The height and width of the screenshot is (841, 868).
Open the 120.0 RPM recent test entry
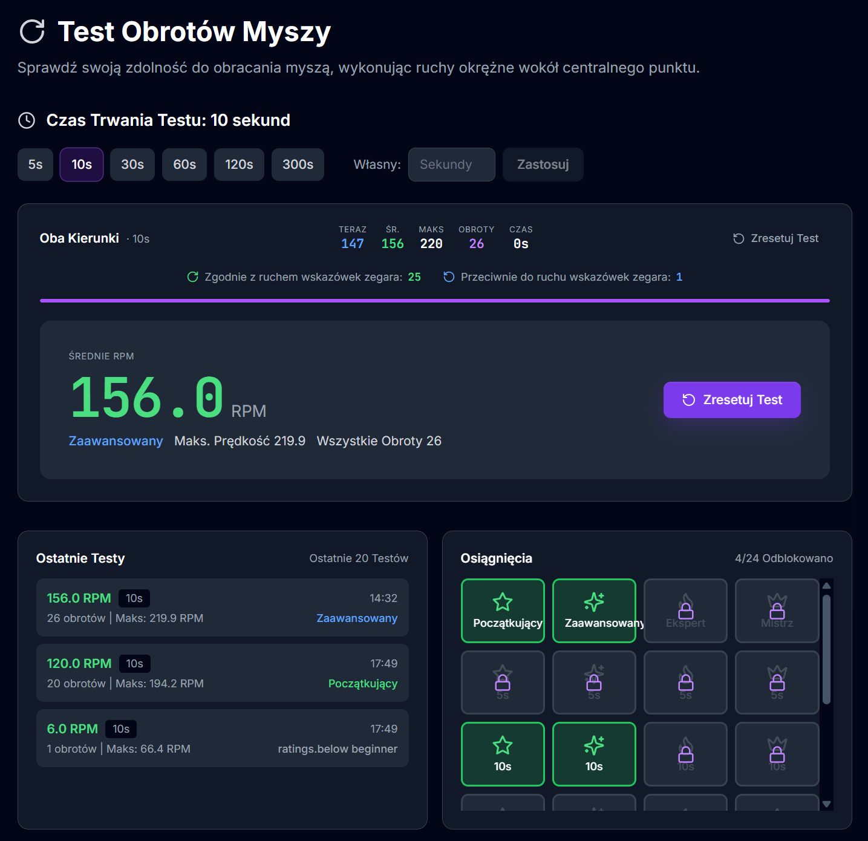coord(223,673)
